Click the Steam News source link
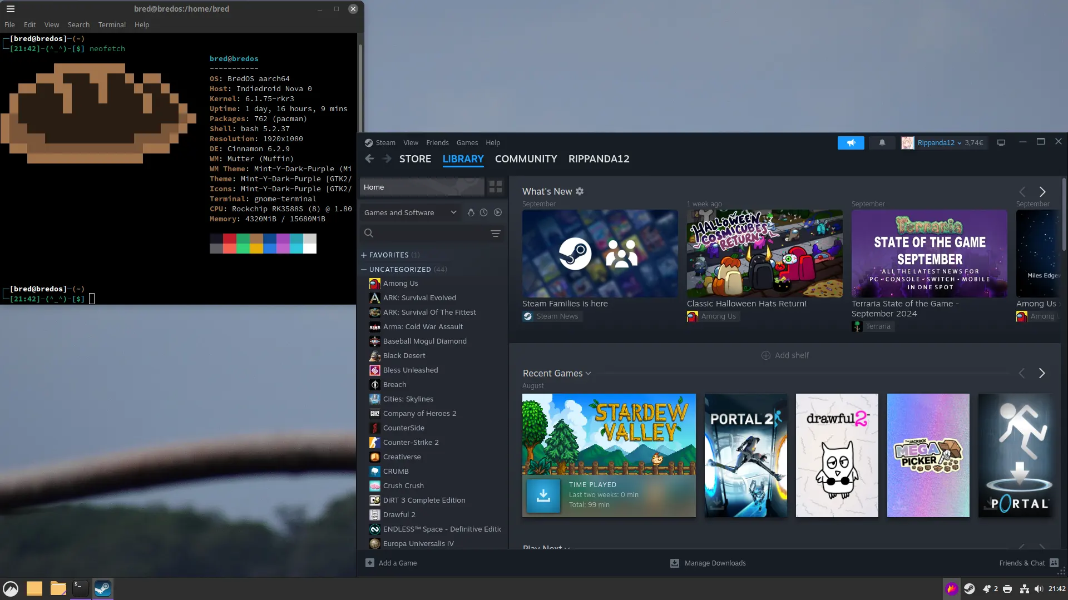1068x600 pixels. pos(552,316)
